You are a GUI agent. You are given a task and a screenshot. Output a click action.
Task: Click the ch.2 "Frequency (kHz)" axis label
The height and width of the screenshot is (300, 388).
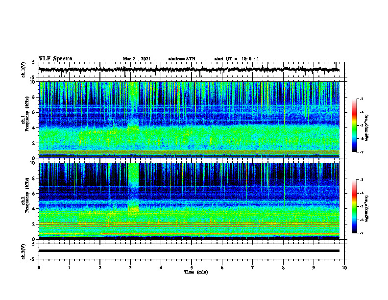[27, 195]
